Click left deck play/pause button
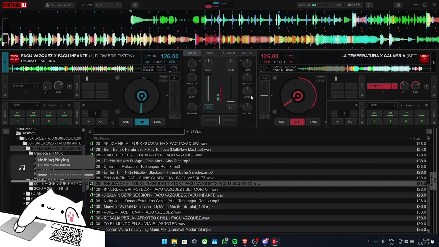 [142, 122]
